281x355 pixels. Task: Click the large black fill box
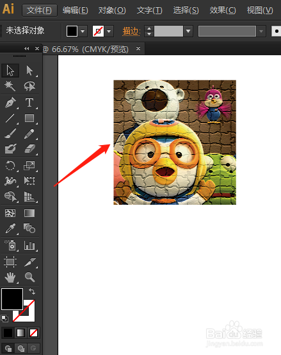point(12,299)
